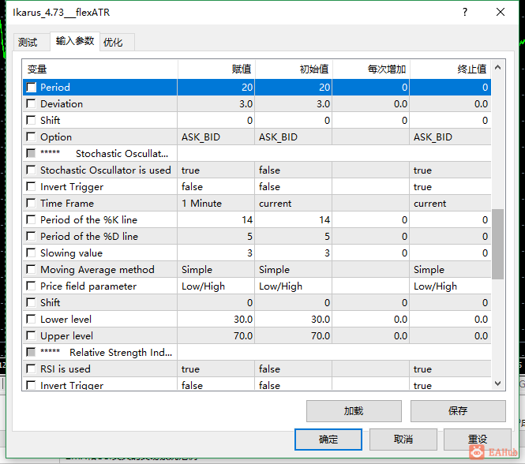
Task: Change Stochastic Oscullator is used value true
Action: click(216, 170)
